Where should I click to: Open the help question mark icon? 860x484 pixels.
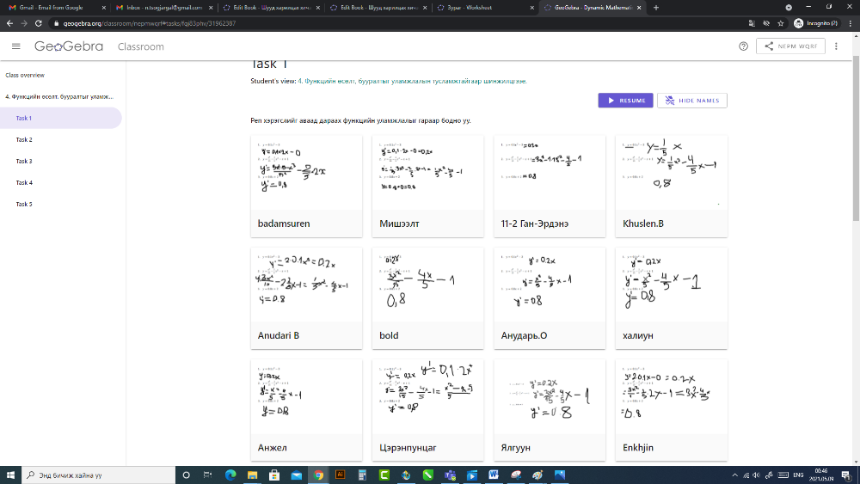pyautogui.click(x=743, y=46)
